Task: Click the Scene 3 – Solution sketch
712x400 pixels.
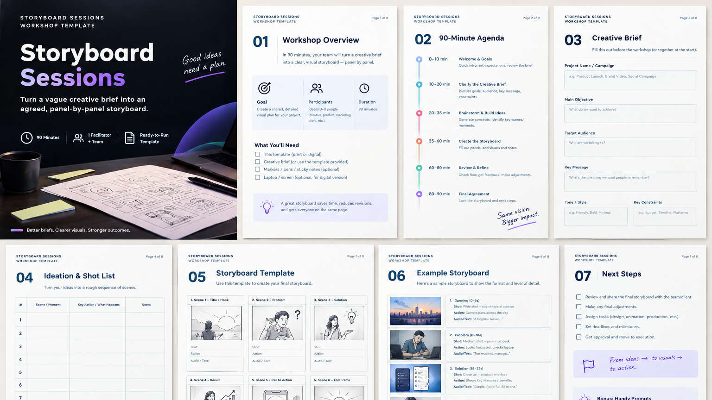Action: click(339, 323)
